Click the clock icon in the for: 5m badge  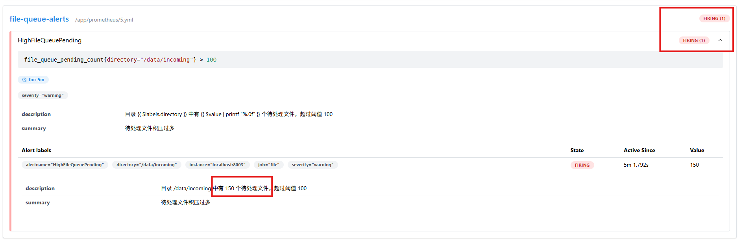click(24, 80)
